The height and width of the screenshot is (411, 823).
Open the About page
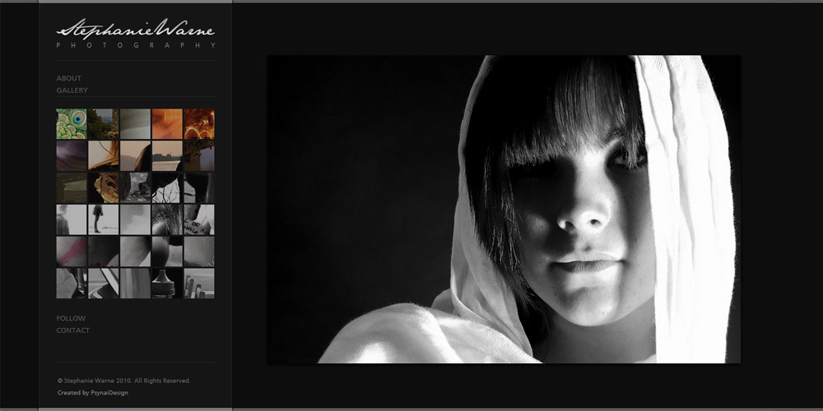pos(69,78)
